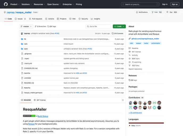Click the .rspec file icon
The width and height of the screenshot is (183, 136).
pos(22,59)
